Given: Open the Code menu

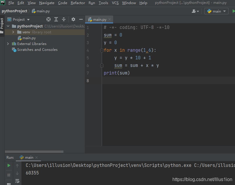Looking at the screenshot, I should pos(63,3).
